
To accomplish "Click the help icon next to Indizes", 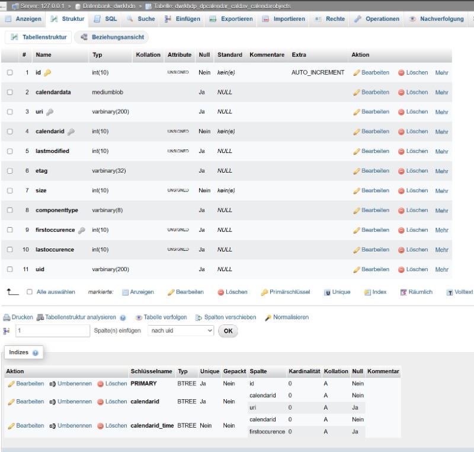I will (36, 353).
